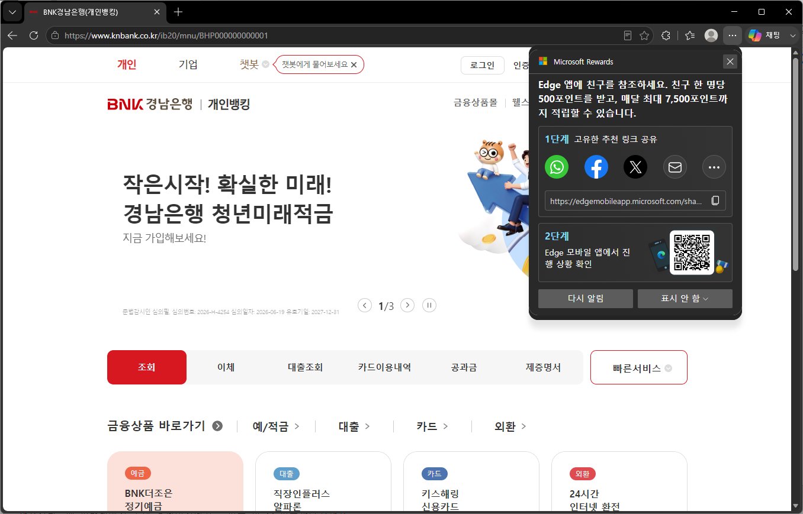Reload the current page

pos(34,35)
